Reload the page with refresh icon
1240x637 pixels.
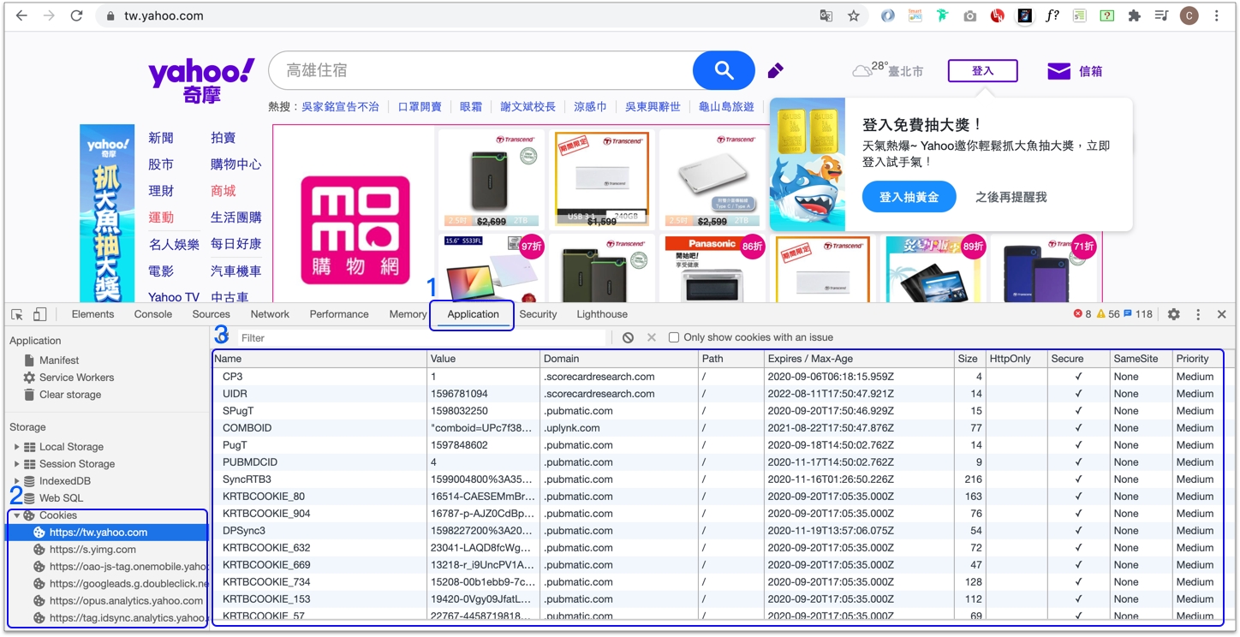[x=76, y=16]
